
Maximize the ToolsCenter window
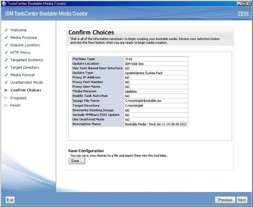(244, 4)
